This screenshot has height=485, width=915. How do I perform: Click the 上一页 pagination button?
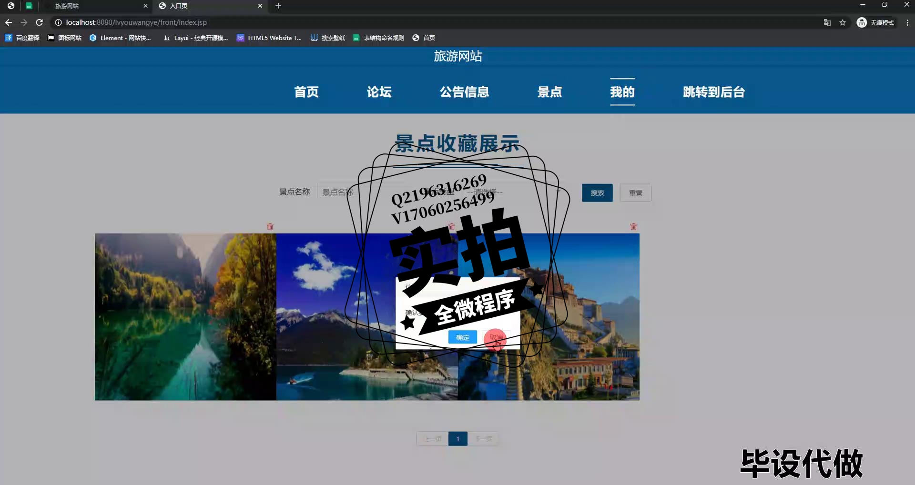point(433,439)
